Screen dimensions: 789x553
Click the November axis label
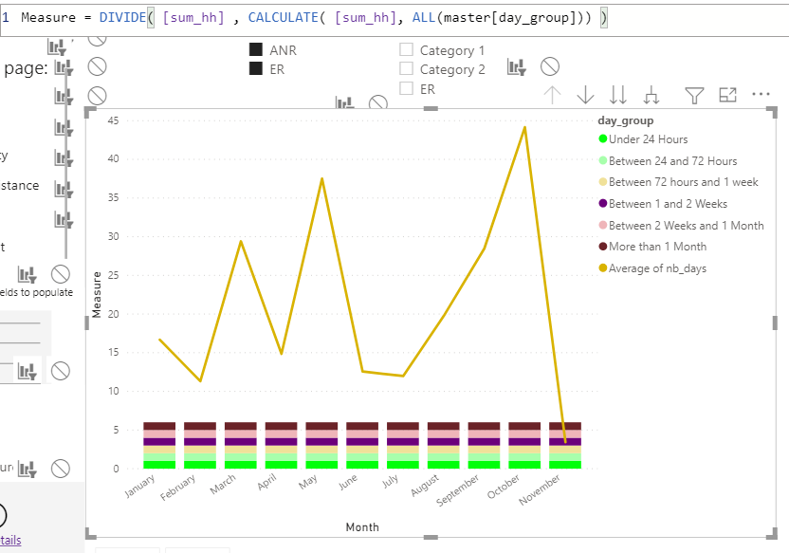tap(540, 489)
